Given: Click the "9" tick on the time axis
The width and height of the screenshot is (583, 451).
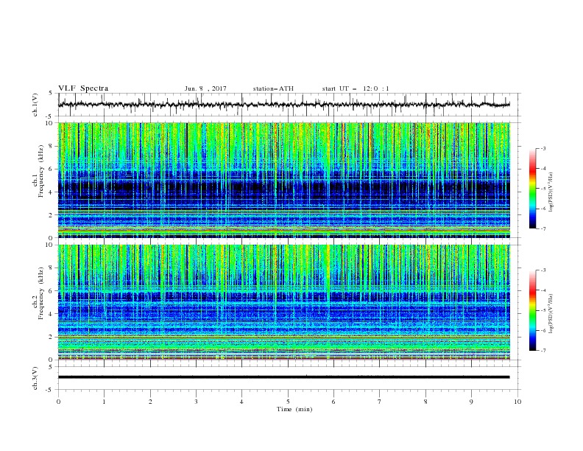Looking at the screenshot, I should coord(471,402).
